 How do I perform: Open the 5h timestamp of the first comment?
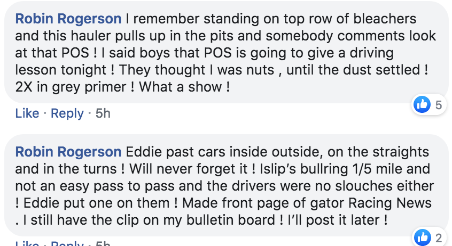coord(103,113)
